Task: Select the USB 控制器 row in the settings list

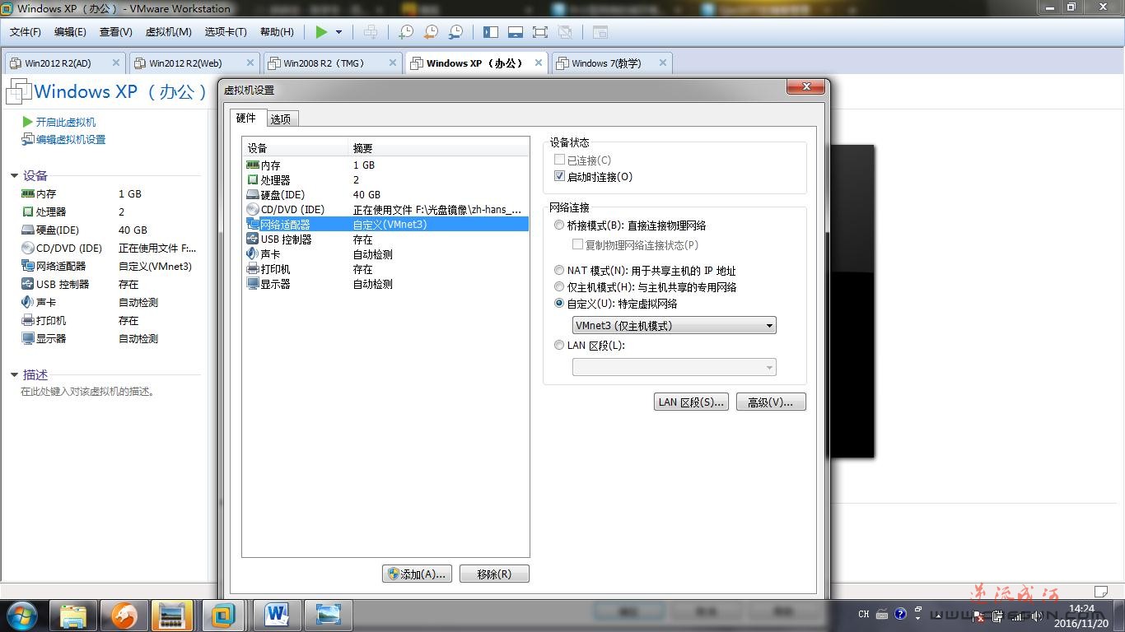Action: [x=385, y=239]
